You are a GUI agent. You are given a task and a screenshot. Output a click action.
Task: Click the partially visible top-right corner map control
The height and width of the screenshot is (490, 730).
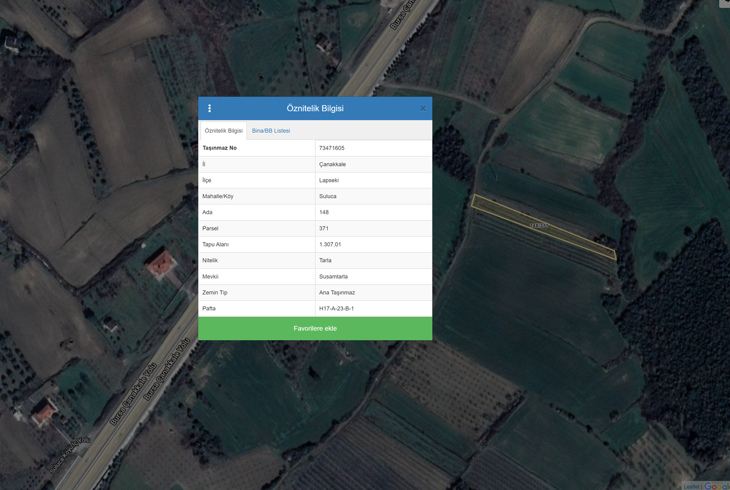[725, 3]
